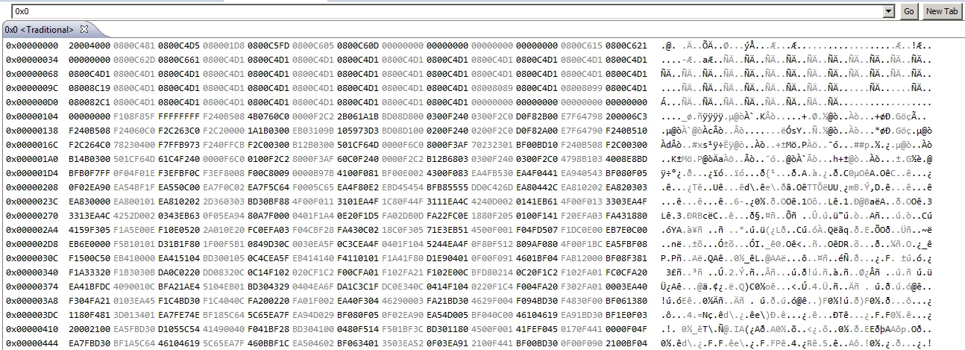Select address row 0x000000D0
The height and width of the screenshot is (350, 965).
coord(33,102)
